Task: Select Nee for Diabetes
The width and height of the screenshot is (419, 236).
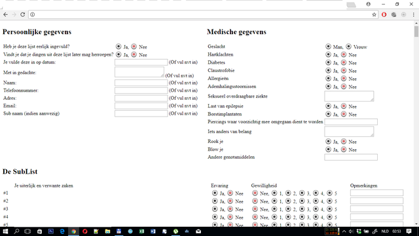Action: [x=344, y=63]
